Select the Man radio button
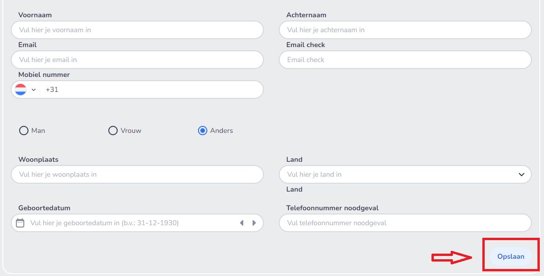Viewport: 544px width, 276px height. 24,131
